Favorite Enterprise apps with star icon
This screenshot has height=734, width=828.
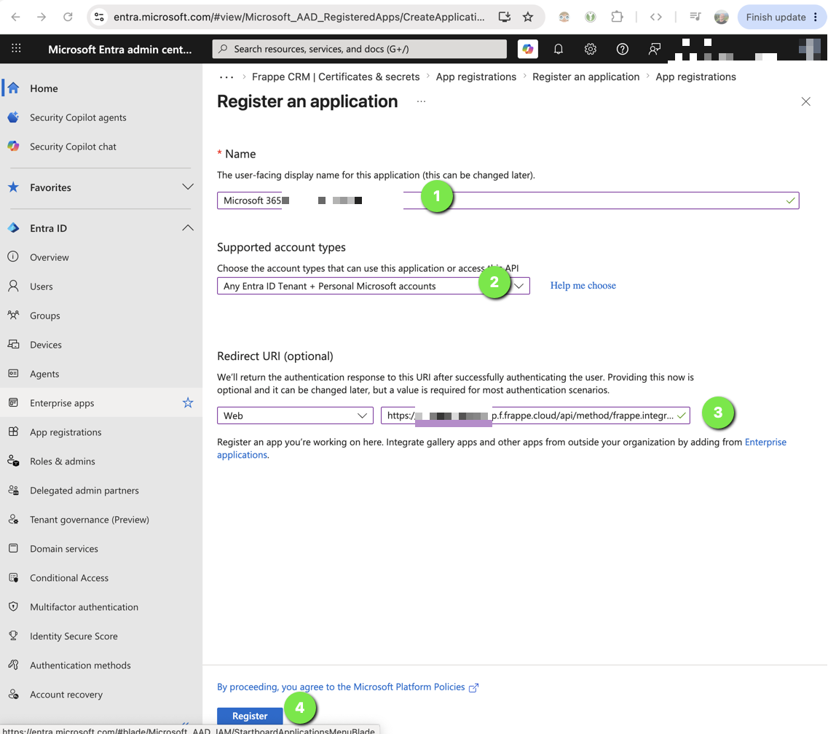click(188, 402)
